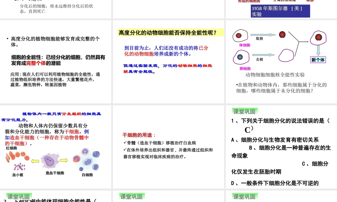
Task: Click the yellow heading 高度分化的动物细胞能否保持全能性呢？
Action: click(x=171, y=33)
